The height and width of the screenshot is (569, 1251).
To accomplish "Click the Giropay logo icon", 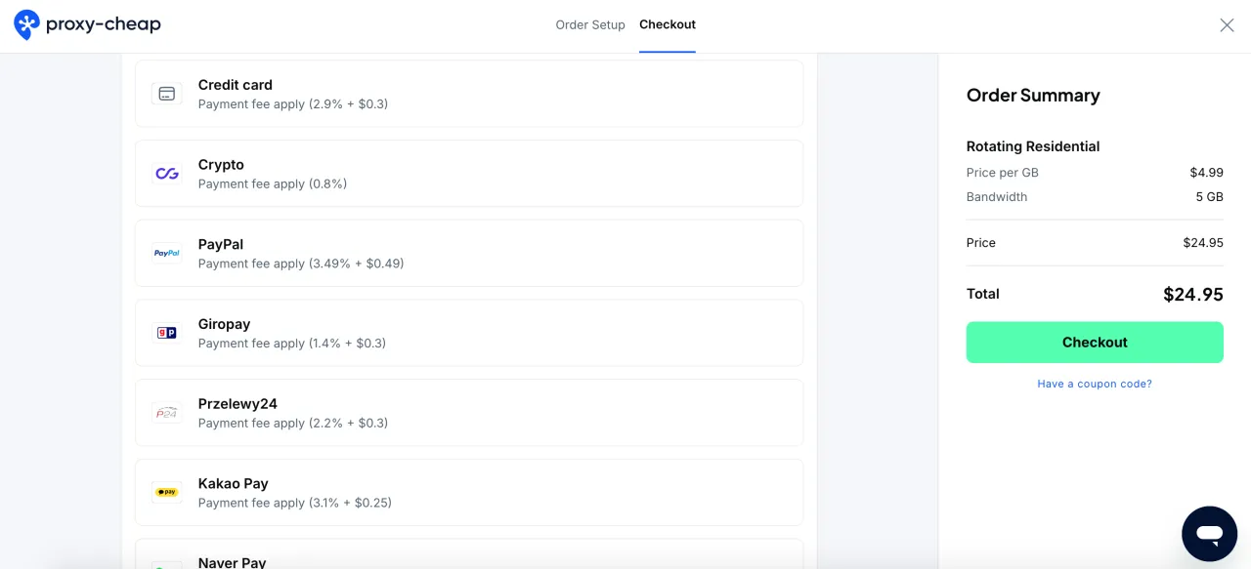I will click(x=167, y=333).
